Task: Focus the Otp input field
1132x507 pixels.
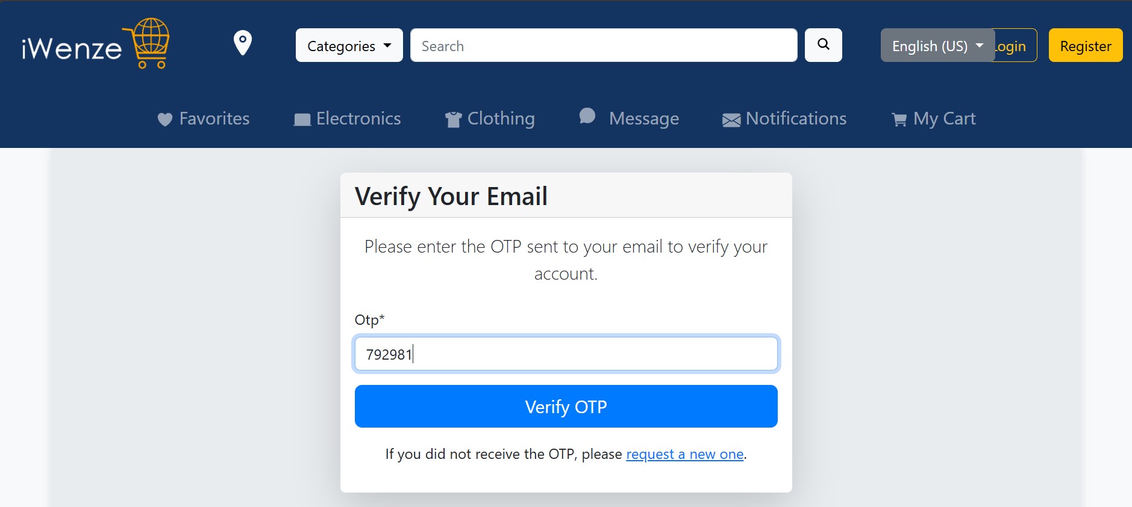Action: point(566,354)
